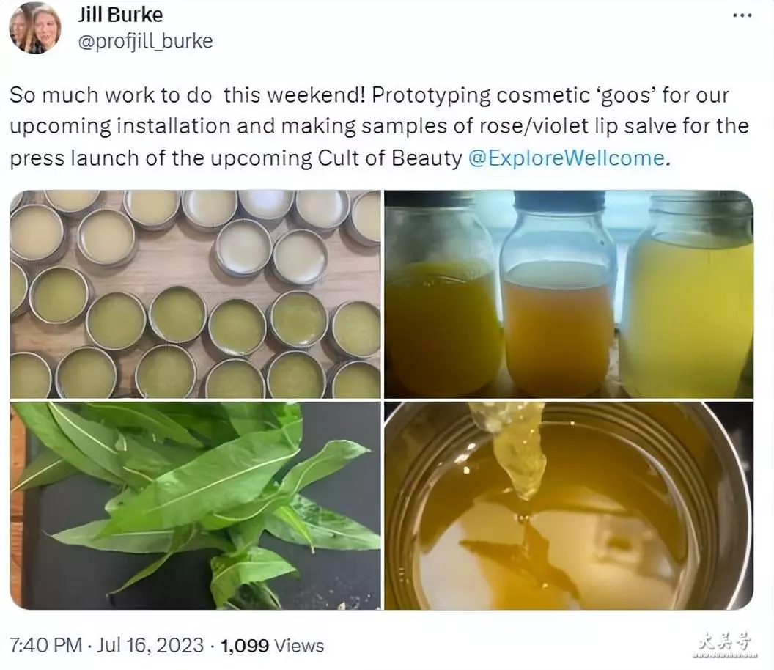
Task: Click the word Views in footer
Action: point(299,645)
